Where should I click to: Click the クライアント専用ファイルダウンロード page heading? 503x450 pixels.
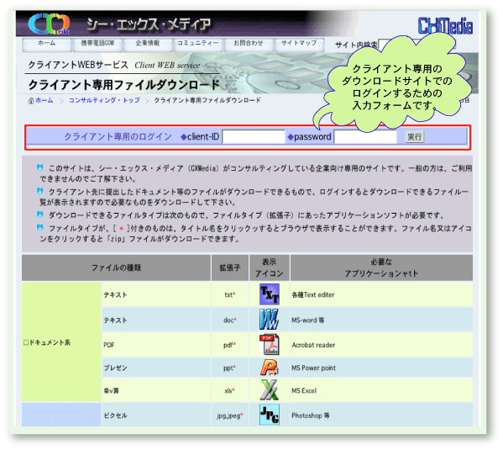123,85
